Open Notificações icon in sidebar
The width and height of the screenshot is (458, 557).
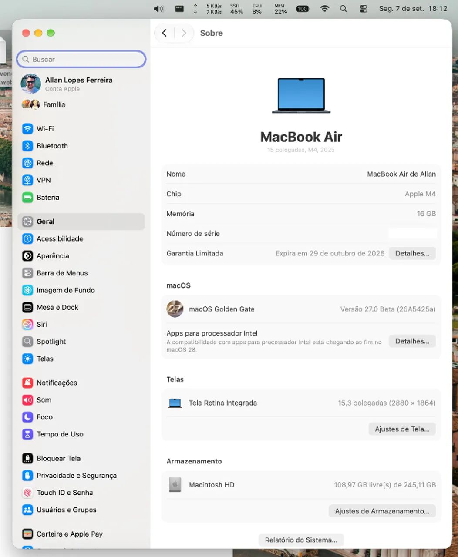(27, 383)
